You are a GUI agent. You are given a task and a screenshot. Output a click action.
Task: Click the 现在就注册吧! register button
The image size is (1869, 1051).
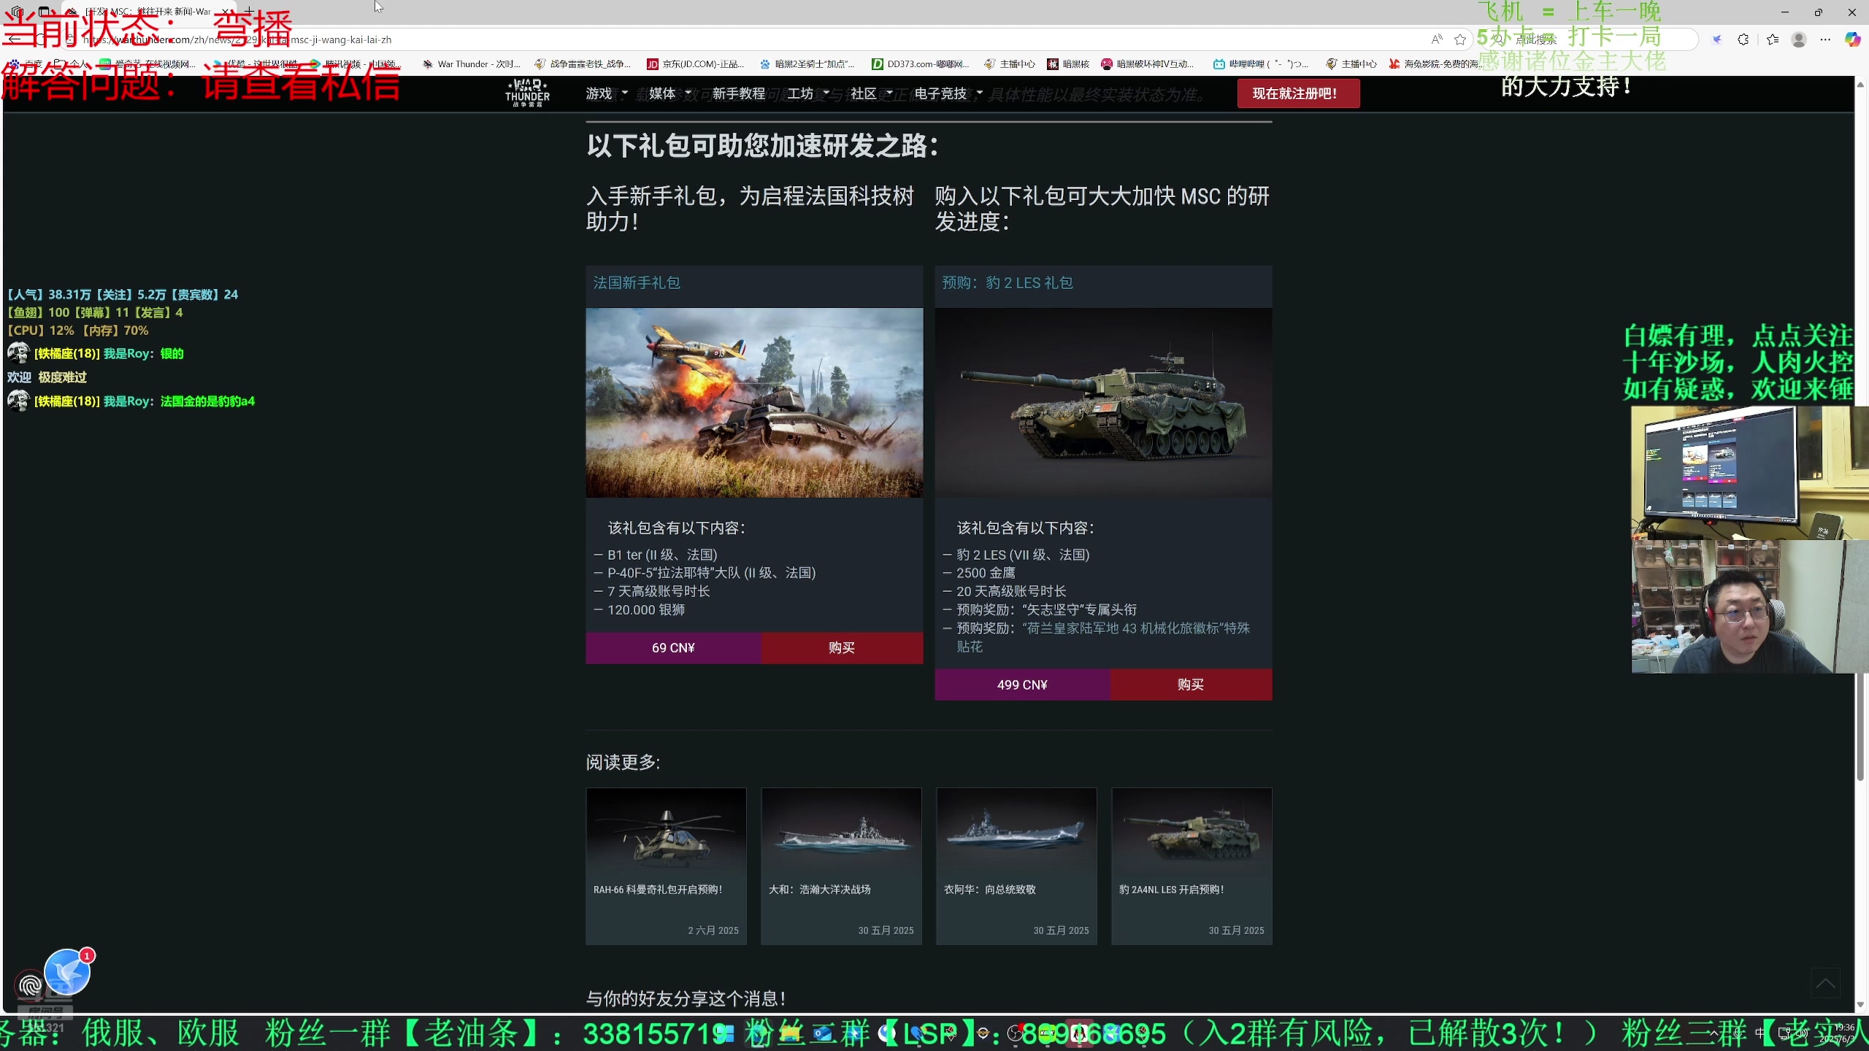1298,93
